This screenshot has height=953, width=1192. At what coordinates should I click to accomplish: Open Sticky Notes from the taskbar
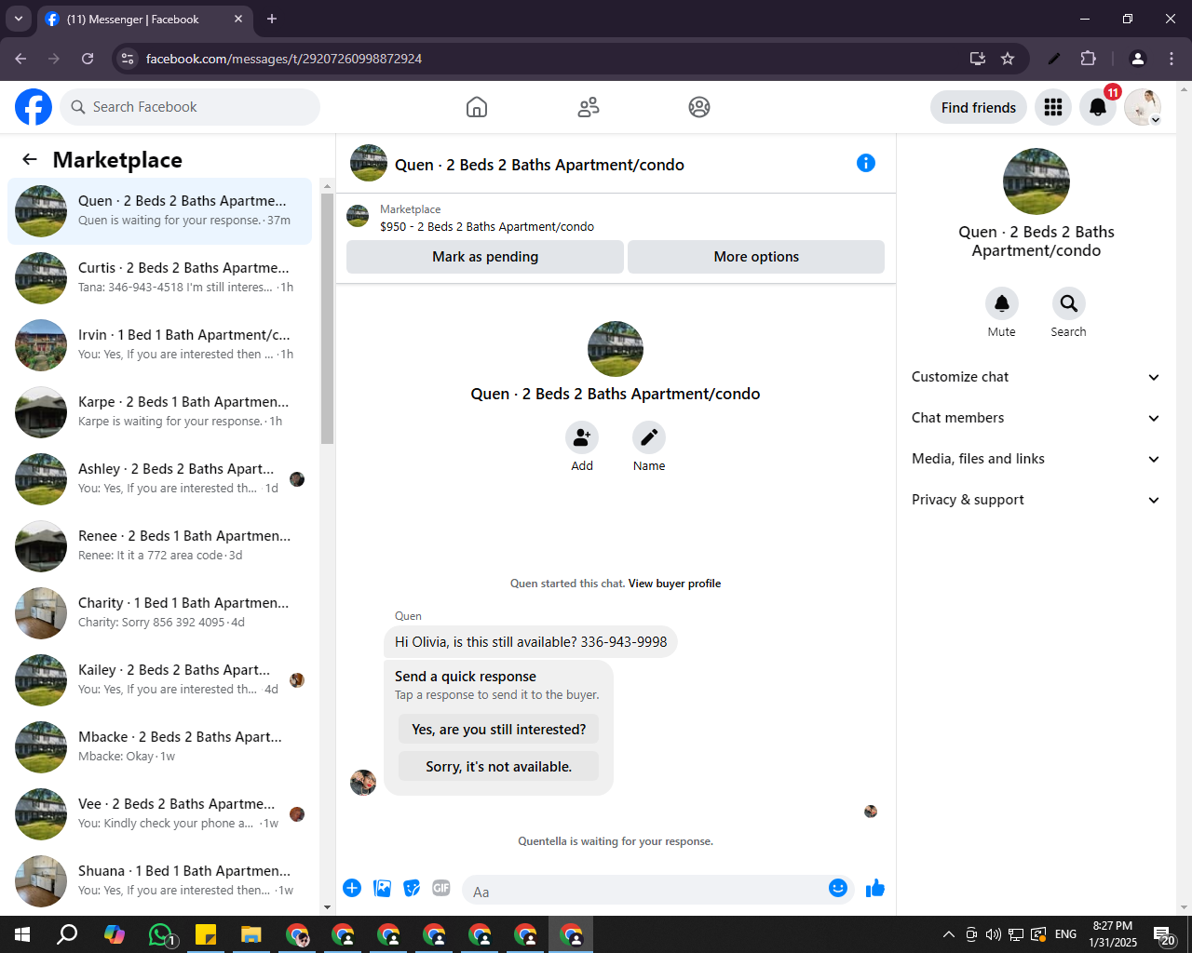[206, 934]
